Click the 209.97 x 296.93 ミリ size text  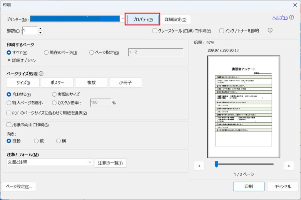(223, 50)
